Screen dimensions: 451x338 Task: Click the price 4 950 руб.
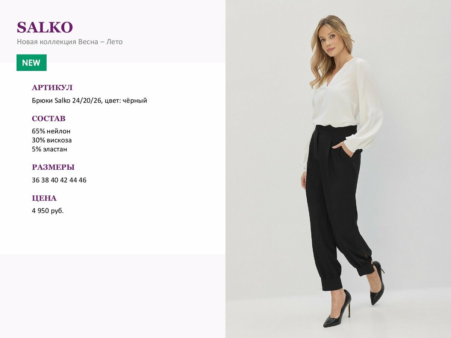click(x=48, y=211)
